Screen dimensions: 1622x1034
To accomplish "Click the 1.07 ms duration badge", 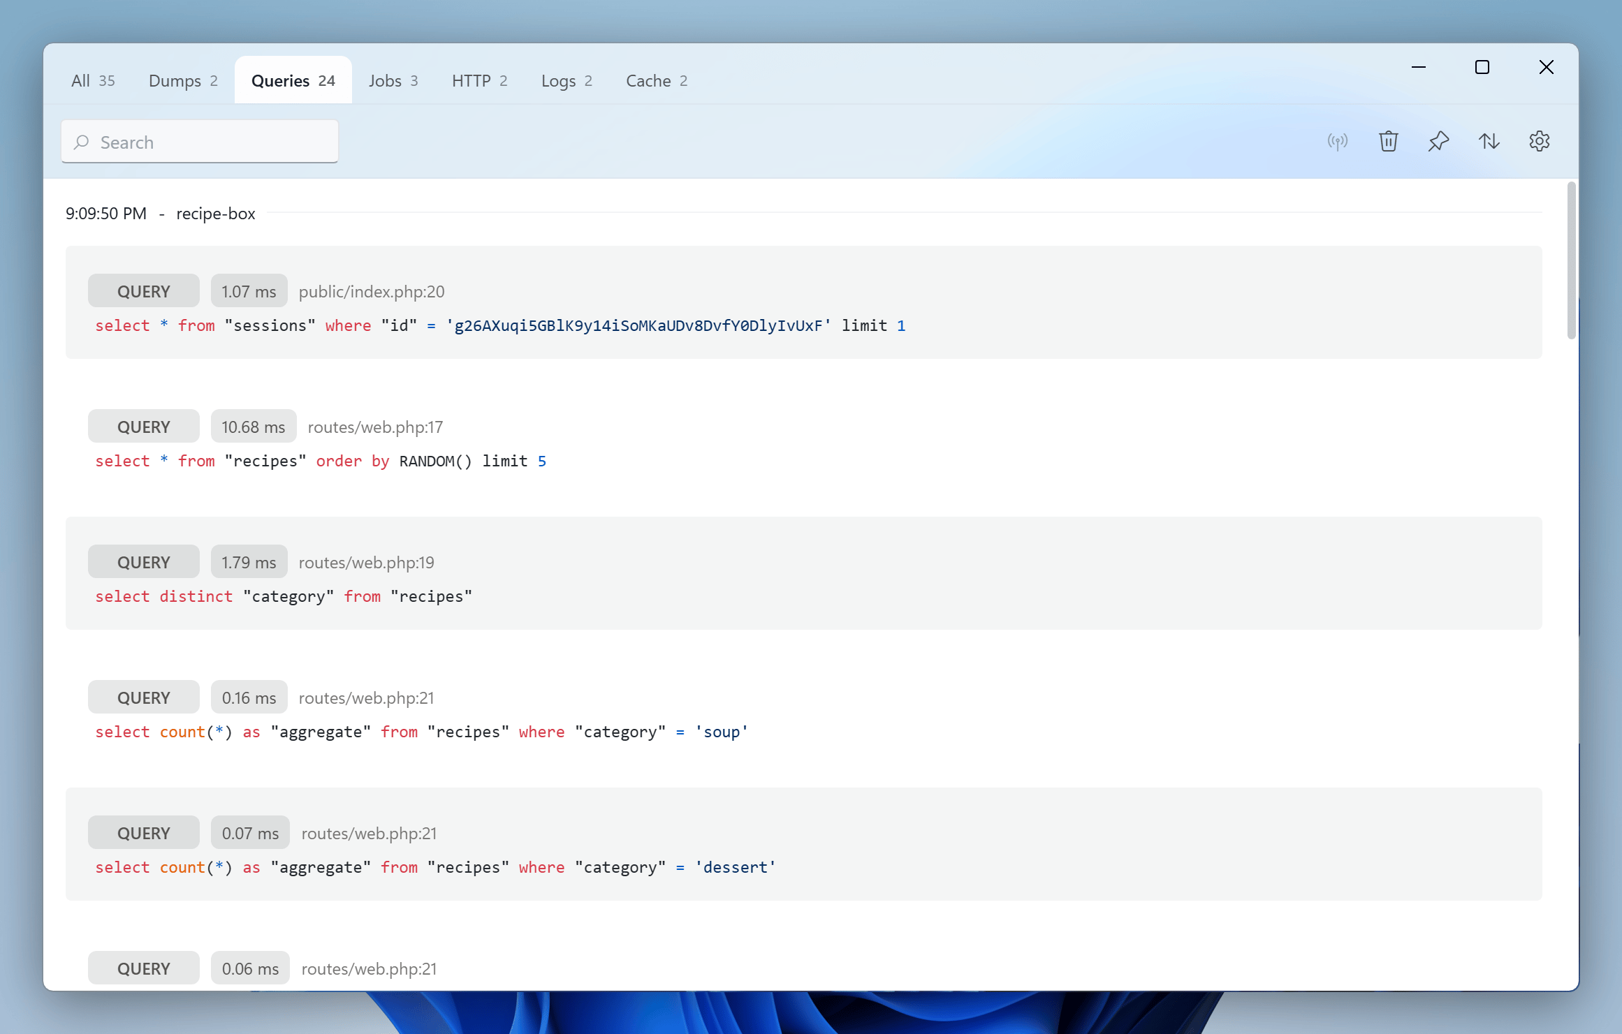I will pos(249,291).
